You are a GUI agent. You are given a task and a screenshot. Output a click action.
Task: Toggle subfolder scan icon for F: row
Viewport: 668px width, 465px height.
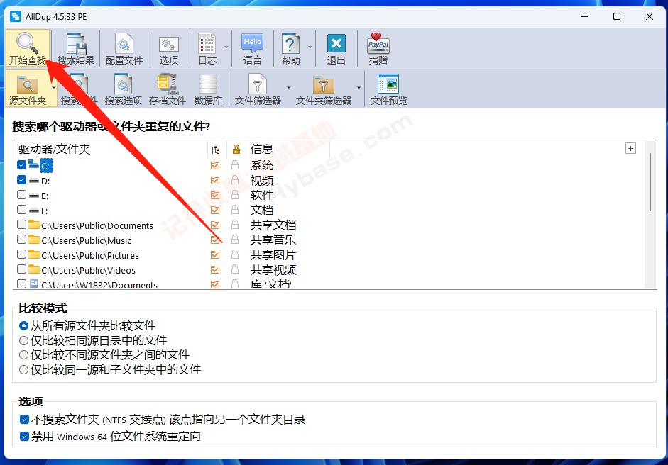point(215,210)
